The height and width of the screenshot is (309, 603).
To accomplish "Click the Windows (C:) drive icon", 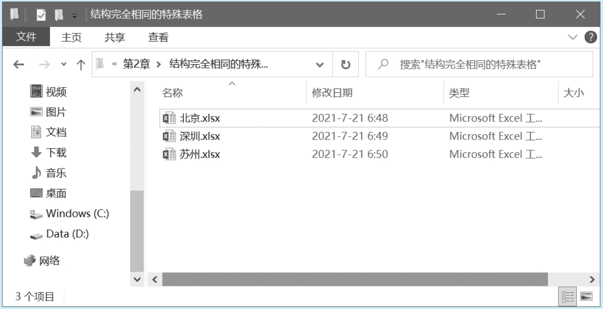I will (36, 214).
